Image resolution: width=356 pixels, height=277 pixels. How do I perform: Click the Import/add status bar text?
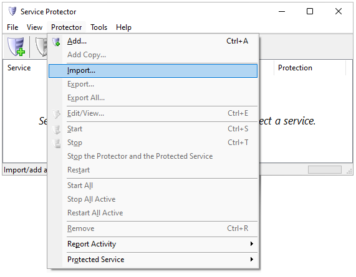pos(26,170)
